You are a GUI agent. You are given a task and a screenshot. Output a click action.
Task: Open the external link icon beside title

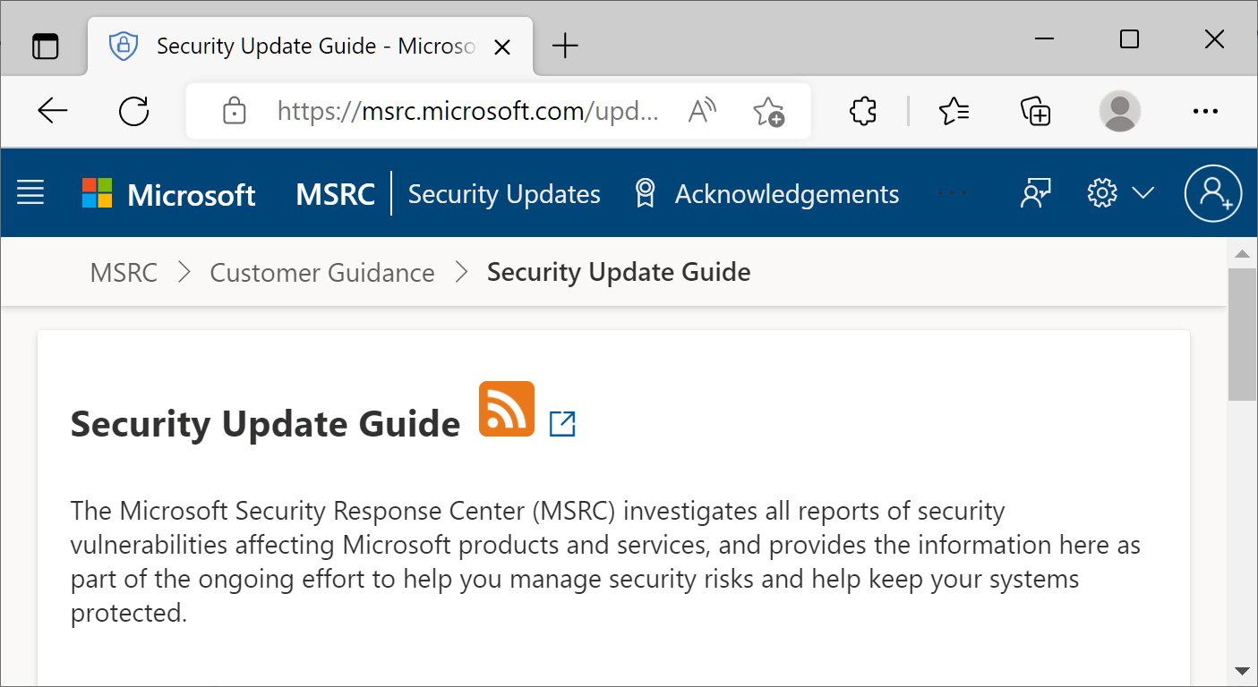pyautogui.click(x=562, y=423)
